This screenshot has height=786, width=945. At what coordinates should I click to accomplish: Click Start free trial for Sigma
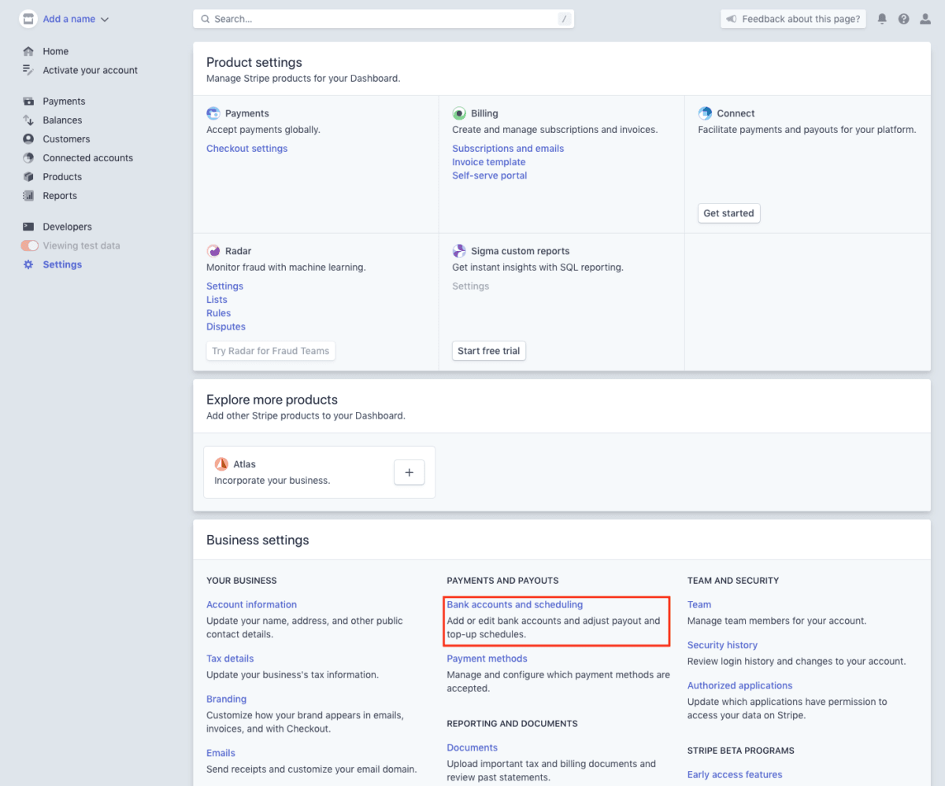click(x=489, y=351)
